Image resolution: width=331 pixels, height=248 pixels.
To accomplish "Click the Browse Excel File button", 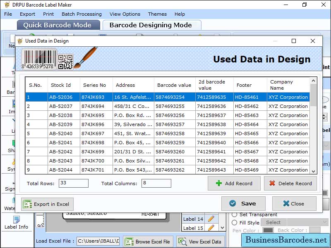I will coord(148,241).
